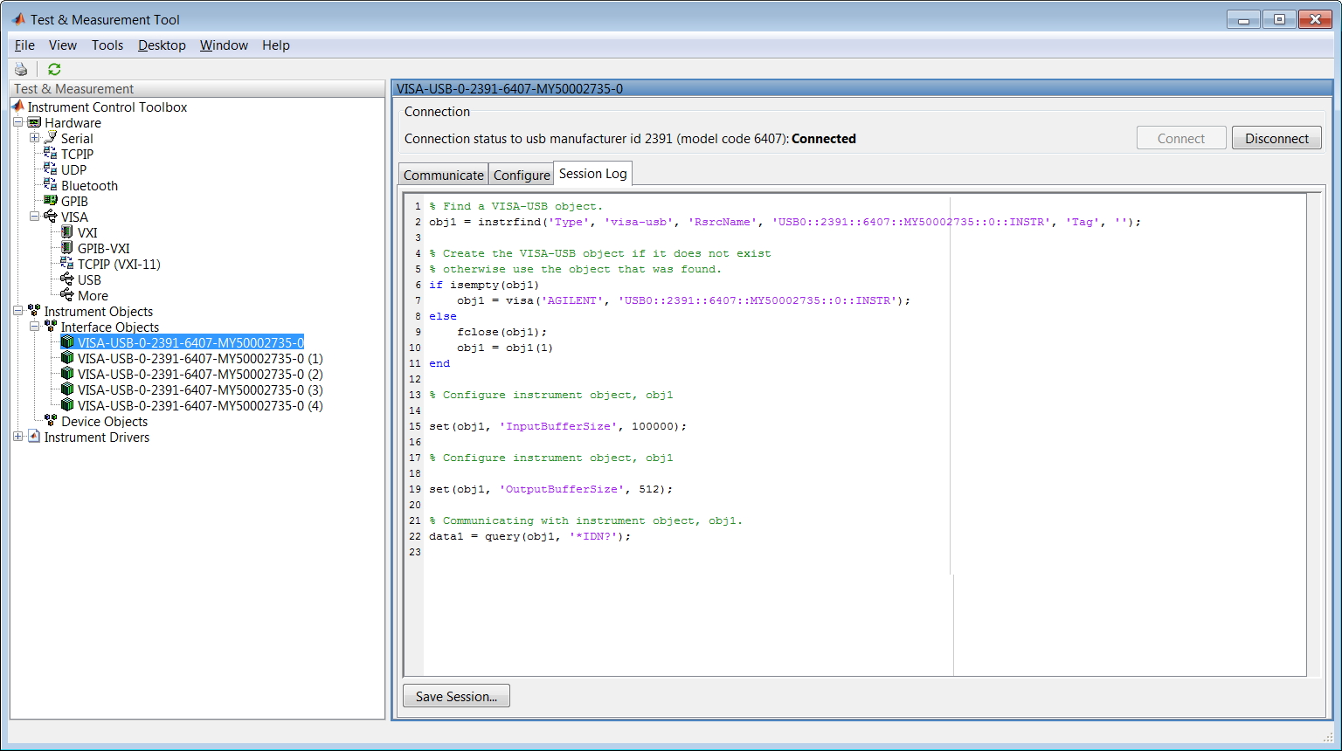The image size is (1342, 751).
Task: Click the instrfind code on line 2
Action: (x=785, y=222)
